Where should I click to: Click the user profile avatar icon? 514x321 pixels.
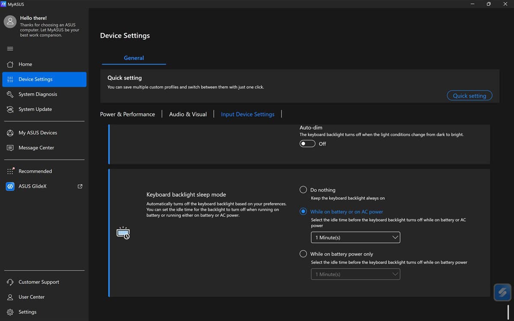click(10, 21)
